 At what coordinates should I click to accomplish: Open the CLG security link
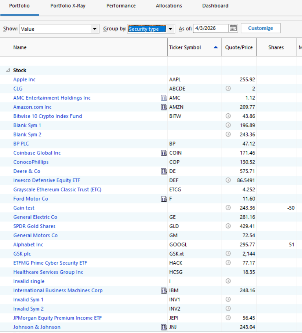tap(18, 89)
